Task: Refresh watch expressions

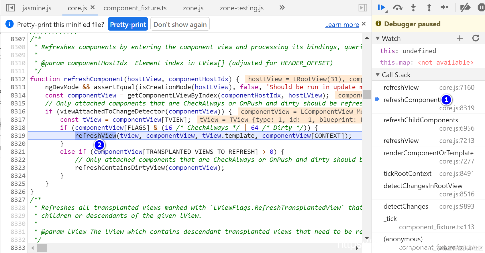Action: pos(476,38)
